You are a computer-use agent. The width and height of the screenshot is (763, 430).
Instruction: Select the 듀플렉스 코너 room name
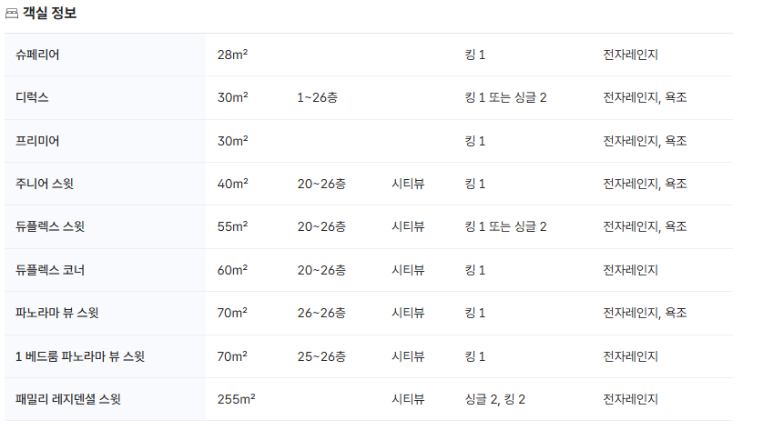[51, 270]
